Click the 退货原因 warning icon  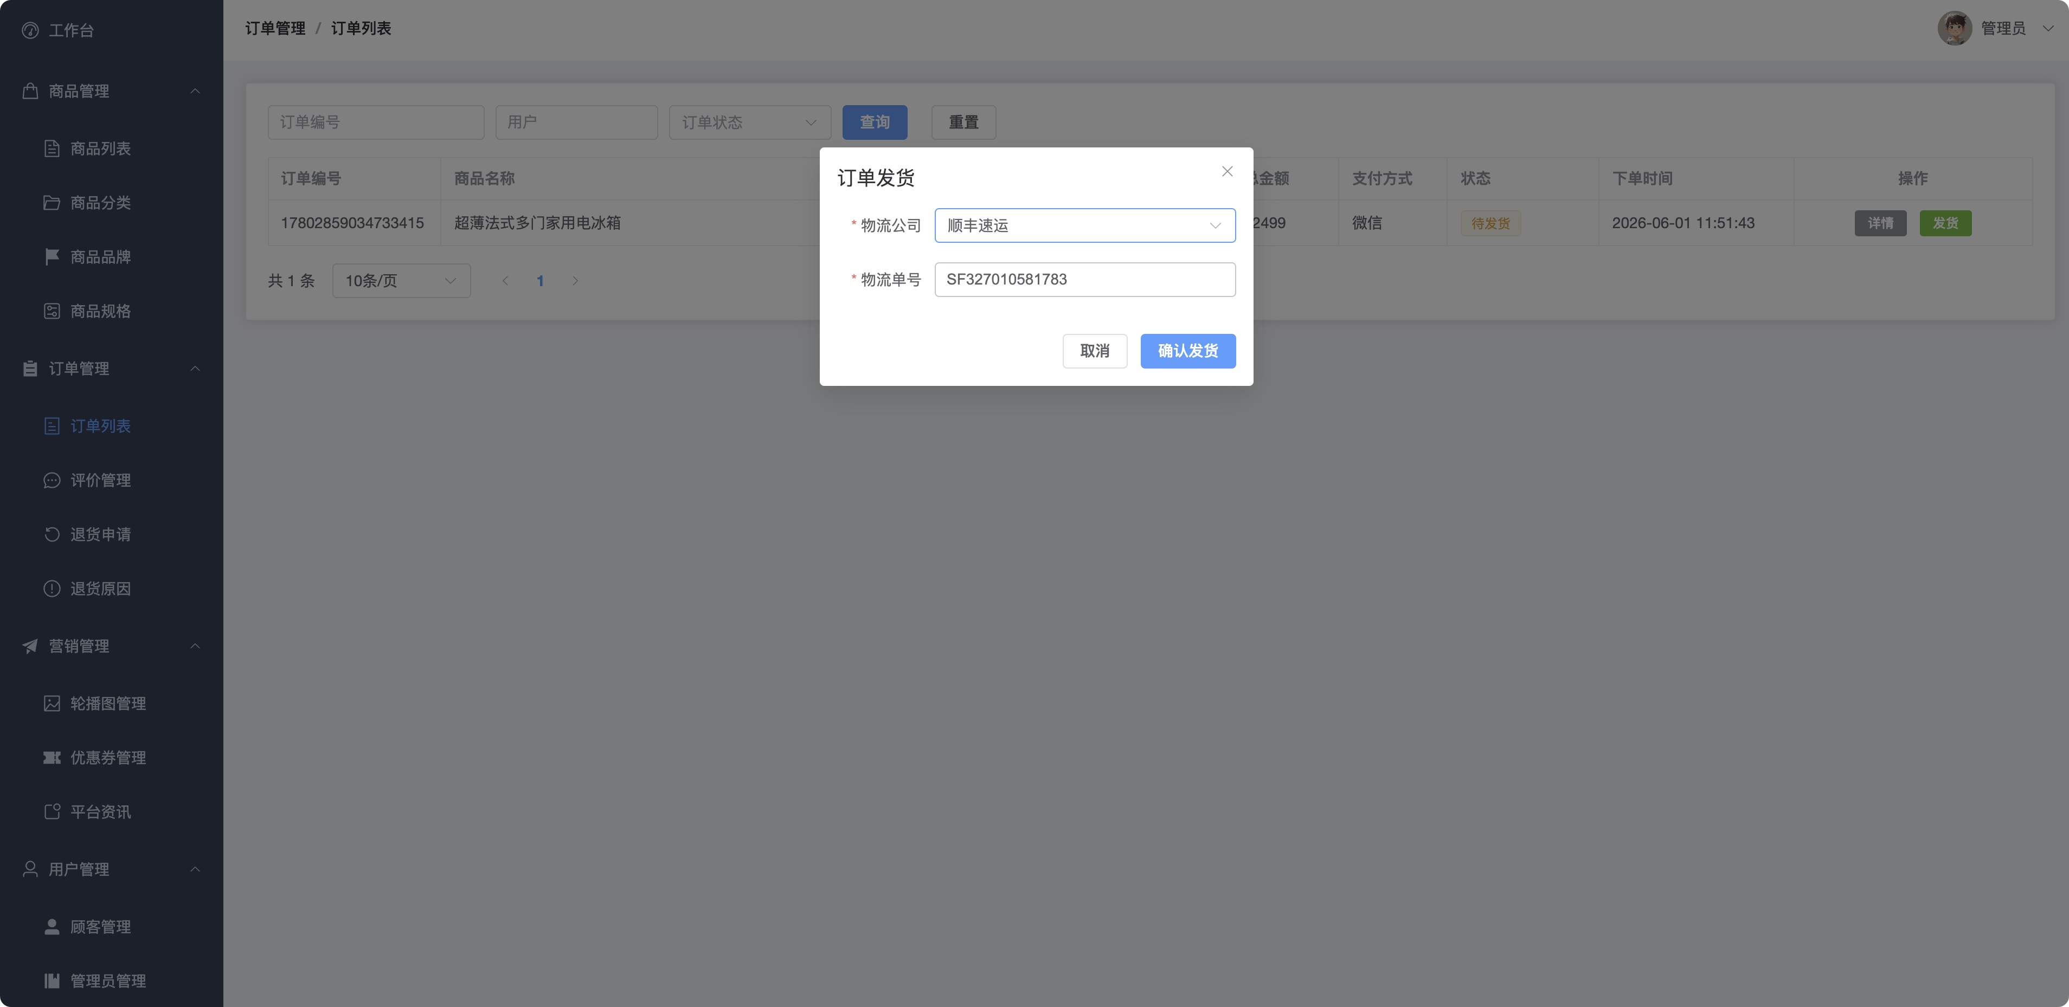tap(52, 589)
